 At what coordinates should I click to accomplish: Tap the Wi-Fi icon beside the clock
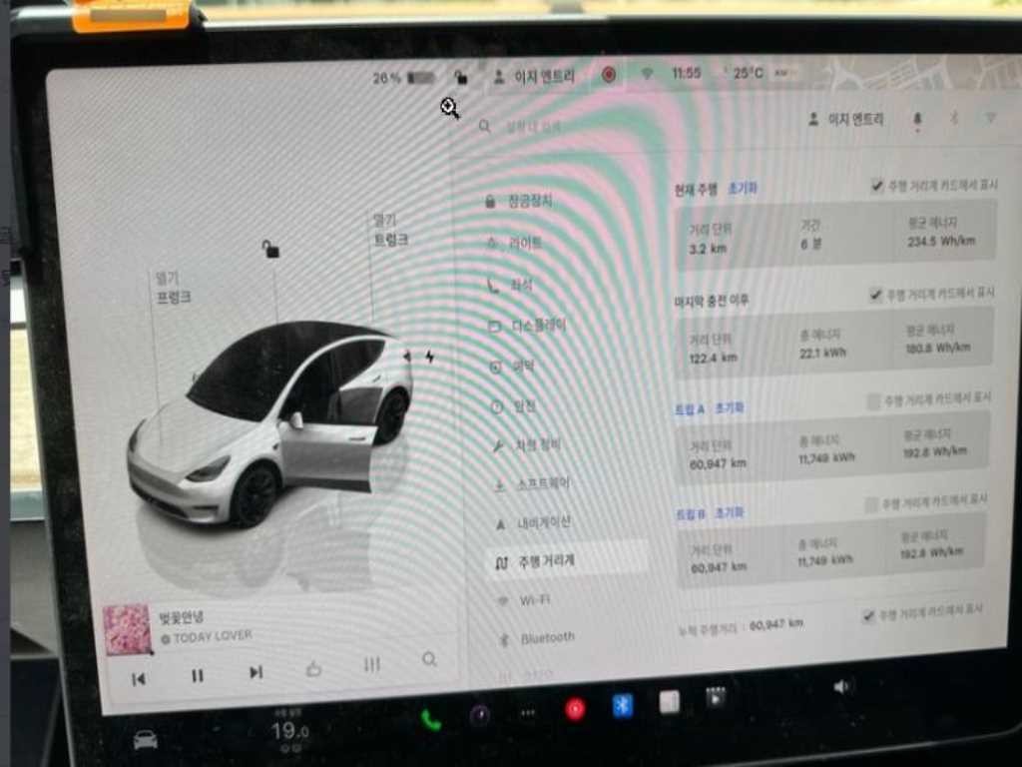click(x=647, y=74)
